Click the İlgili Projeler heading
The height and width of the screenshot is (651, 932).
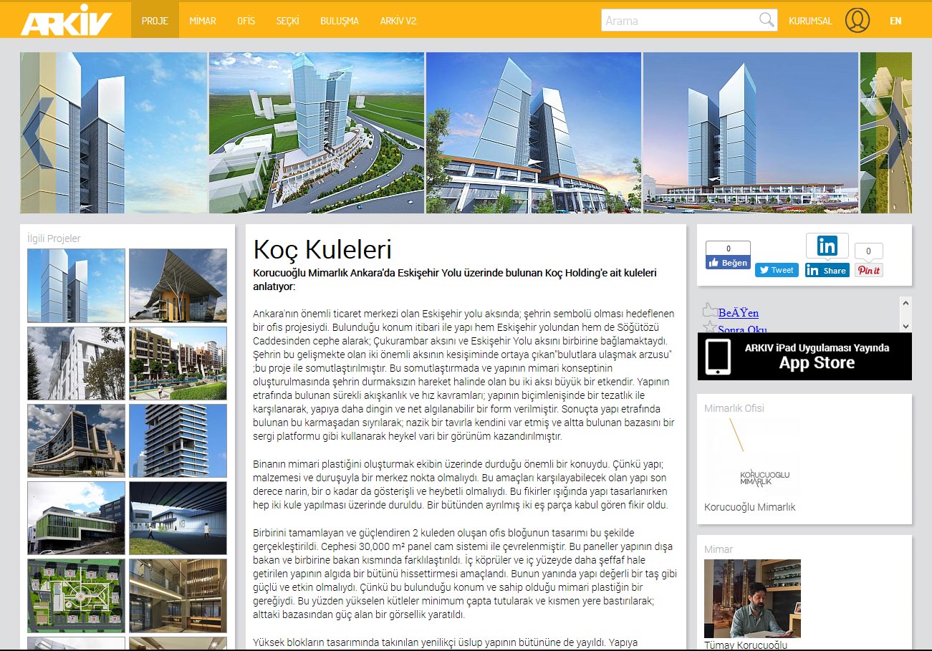point(54,238)
